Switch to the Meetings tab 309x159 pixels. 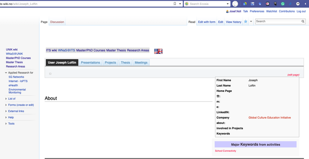pos(141,63)
